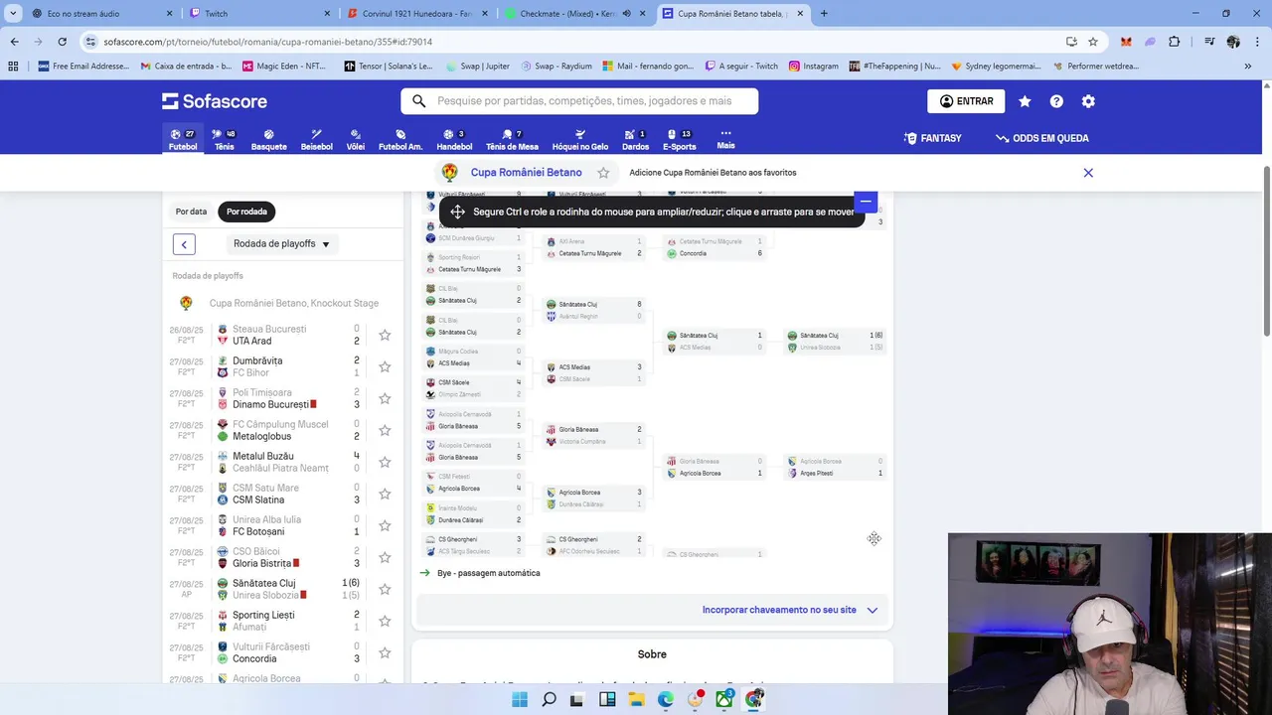Open Swap | Jupiter bookmark
The height and width of the screenshot is (715, 1272).
[x=477, y=67]
